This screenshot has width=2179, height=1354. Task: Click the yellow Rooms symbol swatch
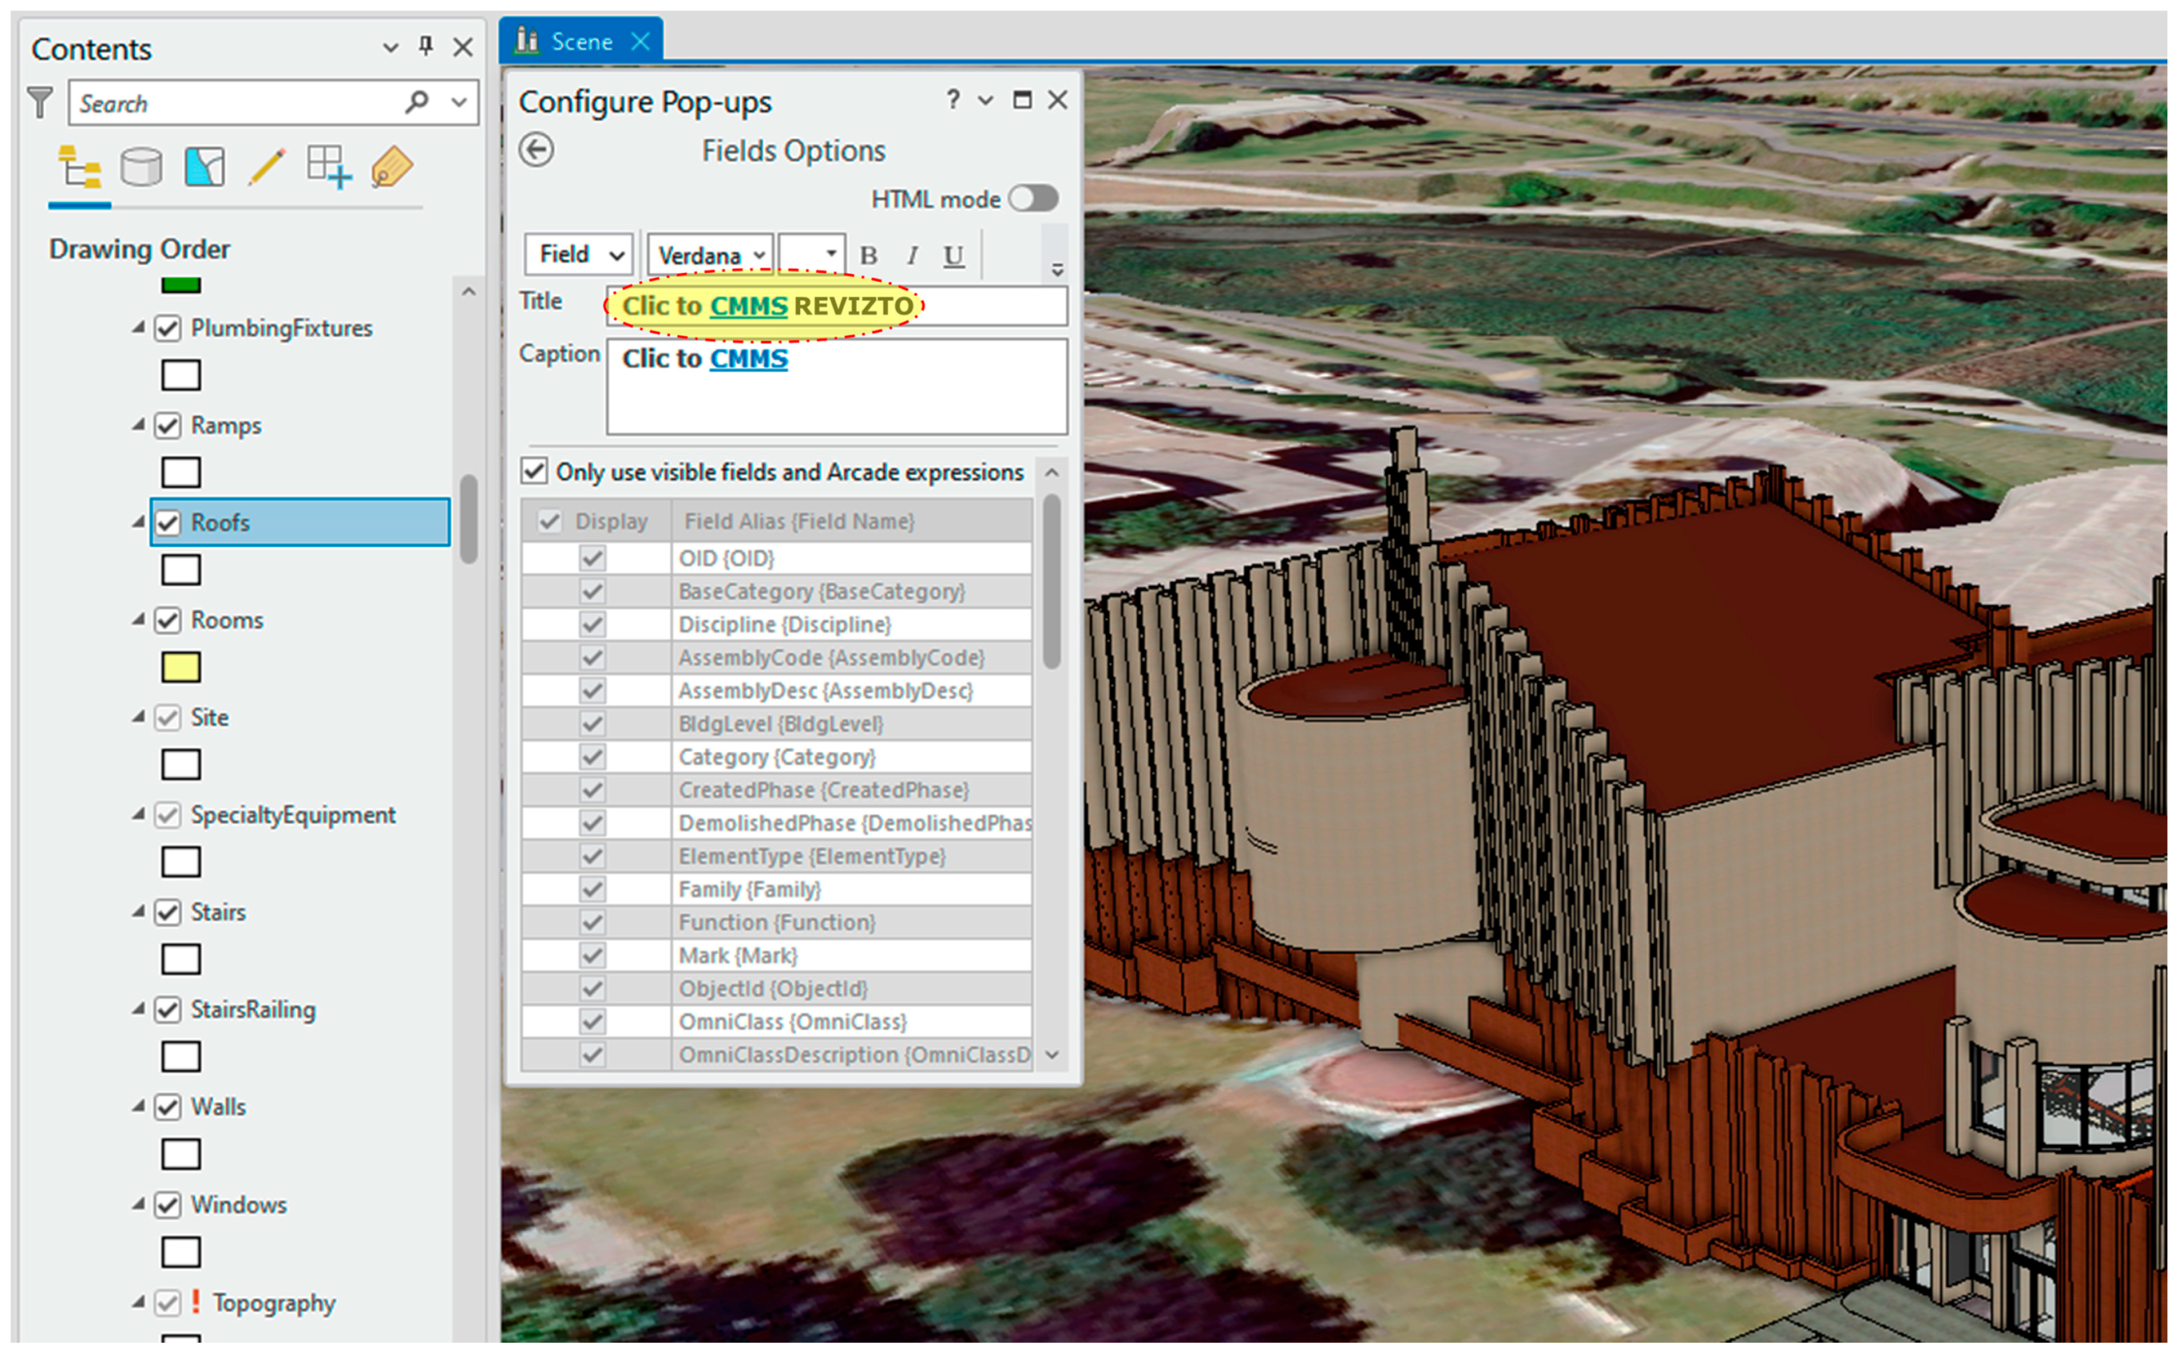[x=181, y=667]
